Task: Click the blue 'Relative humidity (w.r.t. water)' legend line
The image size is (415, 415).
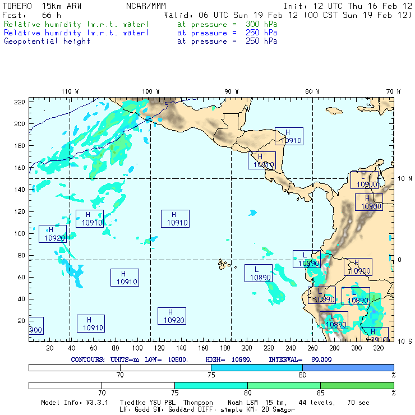Action: coord(76,33)
